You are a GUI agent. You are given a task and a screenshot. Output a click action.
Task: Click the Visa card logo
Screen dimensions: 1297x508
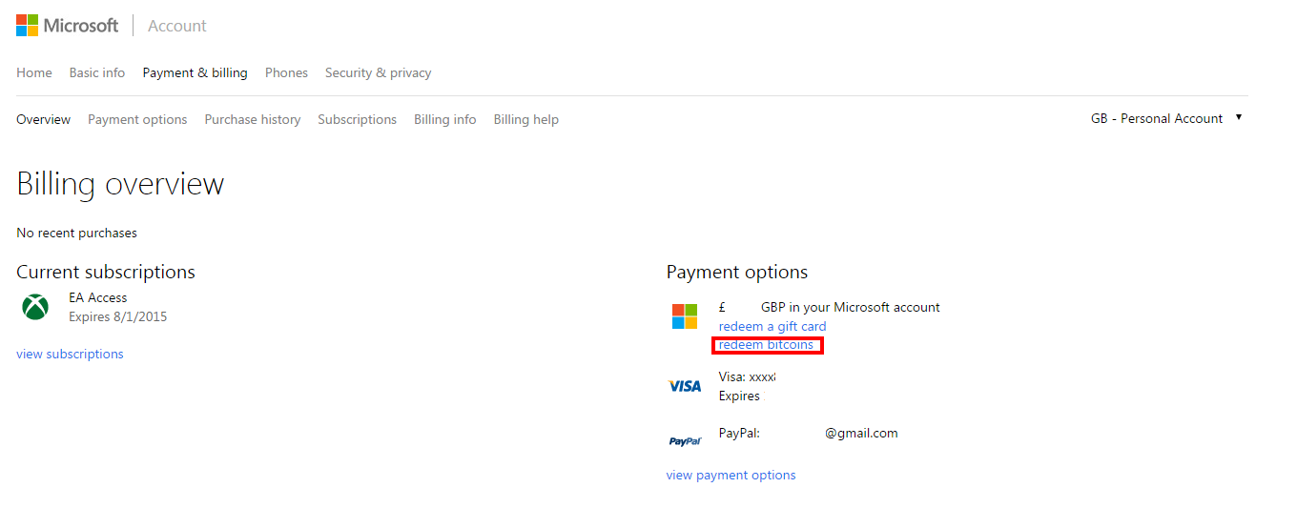[x=685, y=386]
